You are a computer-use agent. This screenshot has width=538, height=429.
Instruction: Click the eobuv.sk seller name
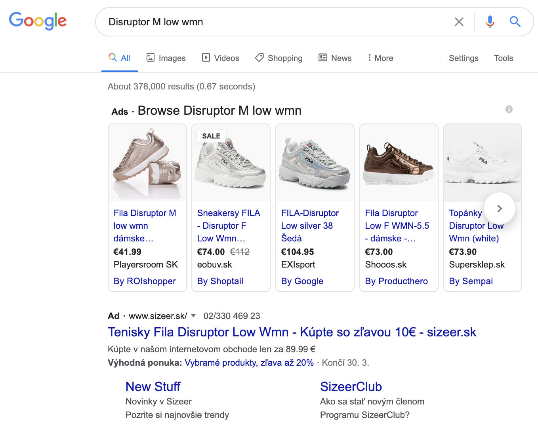(214, 264)
